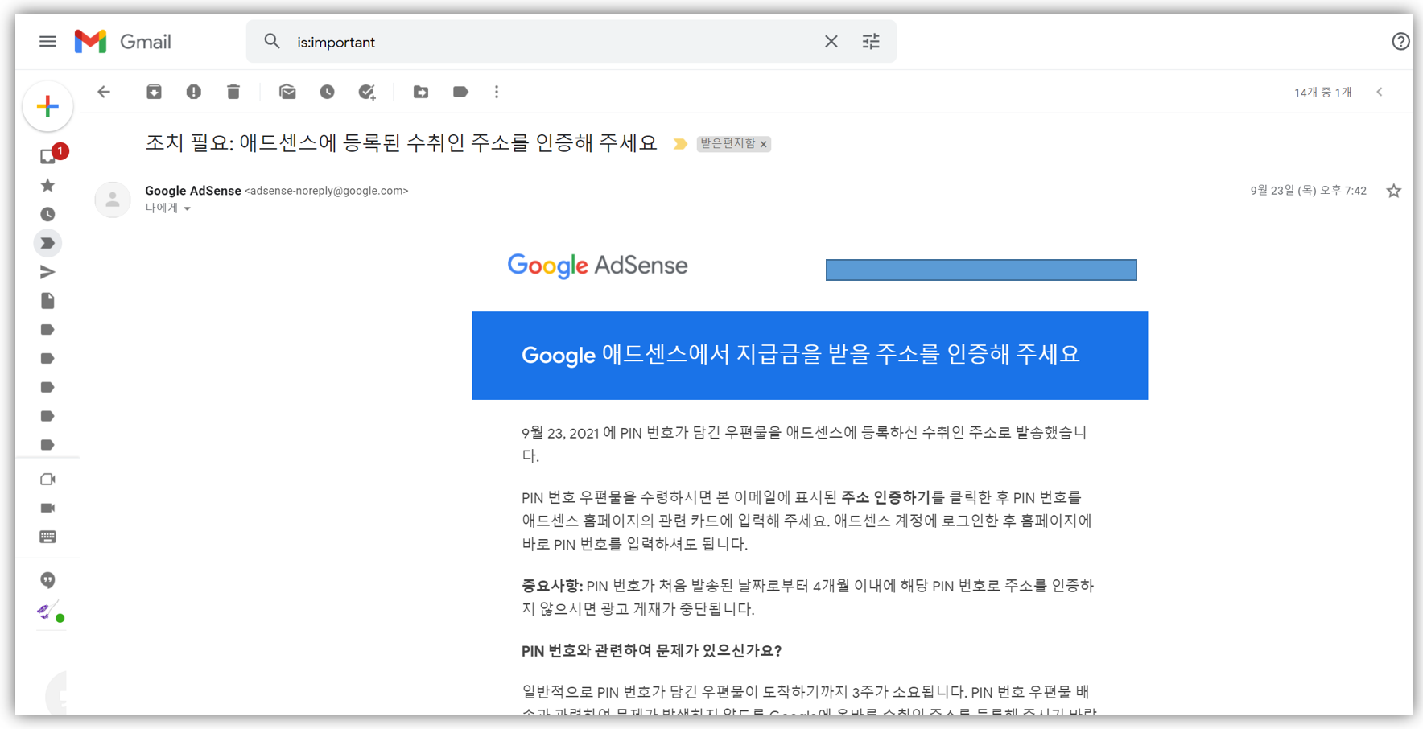The height and width of the screenshot is (729, 1423).
Task: Report this email as spam
Action: (x=193, y=92)
